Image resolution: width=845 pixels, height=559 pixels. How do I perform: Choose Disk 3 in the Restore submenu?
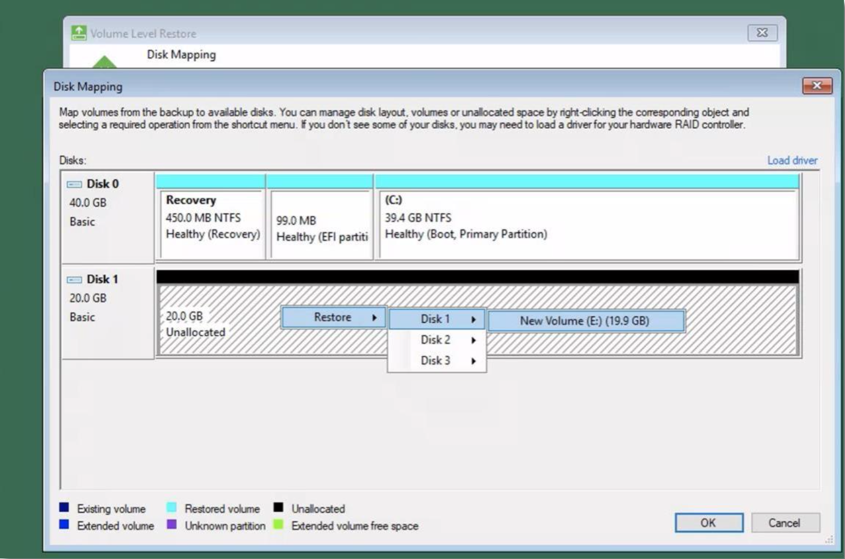click(437, 361)
